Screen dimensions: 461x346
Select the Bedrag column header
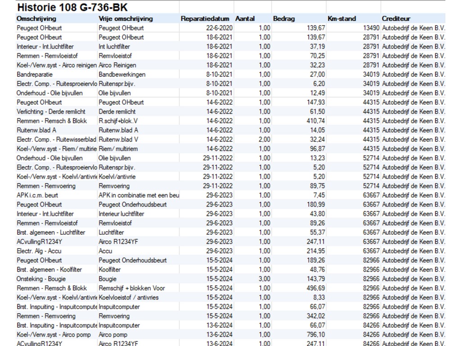coord(284,18)
